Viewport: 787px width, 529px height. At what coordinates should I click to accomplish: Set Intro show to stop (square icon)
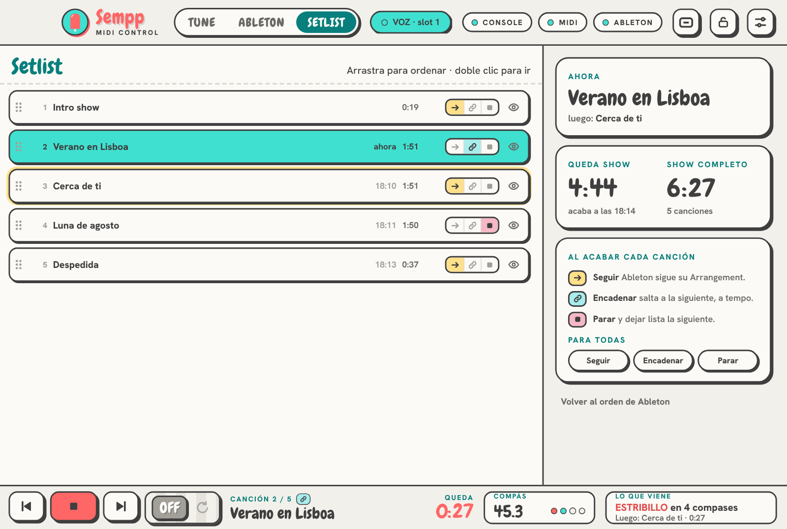(489, 108)
